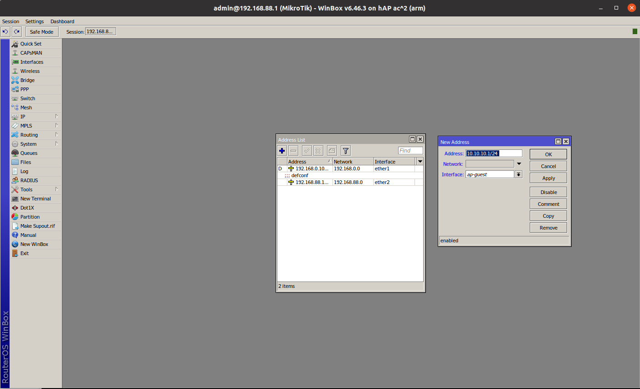Click the Session address field in toolbar
The width and height of the screenshot is (640, 389).
(101, 31)
